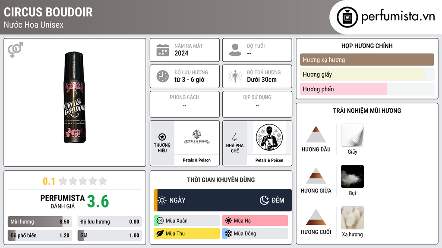Open the Petals & Poison brand logo
Viewport: 442px width, 248px height.
197,138
